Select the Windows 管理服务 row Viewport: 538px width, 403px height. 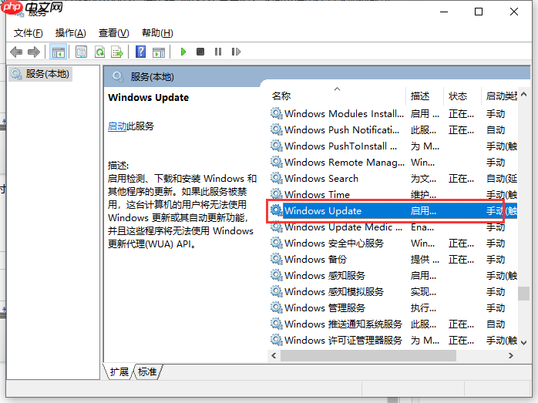[393, 307]
